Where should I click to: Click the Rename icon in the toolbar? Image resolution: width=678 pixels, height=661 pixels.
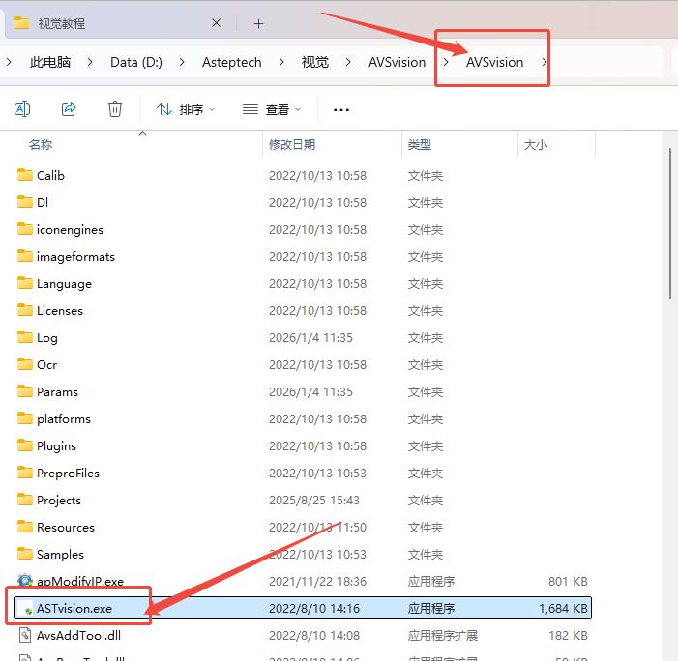[x=22, y=109]
